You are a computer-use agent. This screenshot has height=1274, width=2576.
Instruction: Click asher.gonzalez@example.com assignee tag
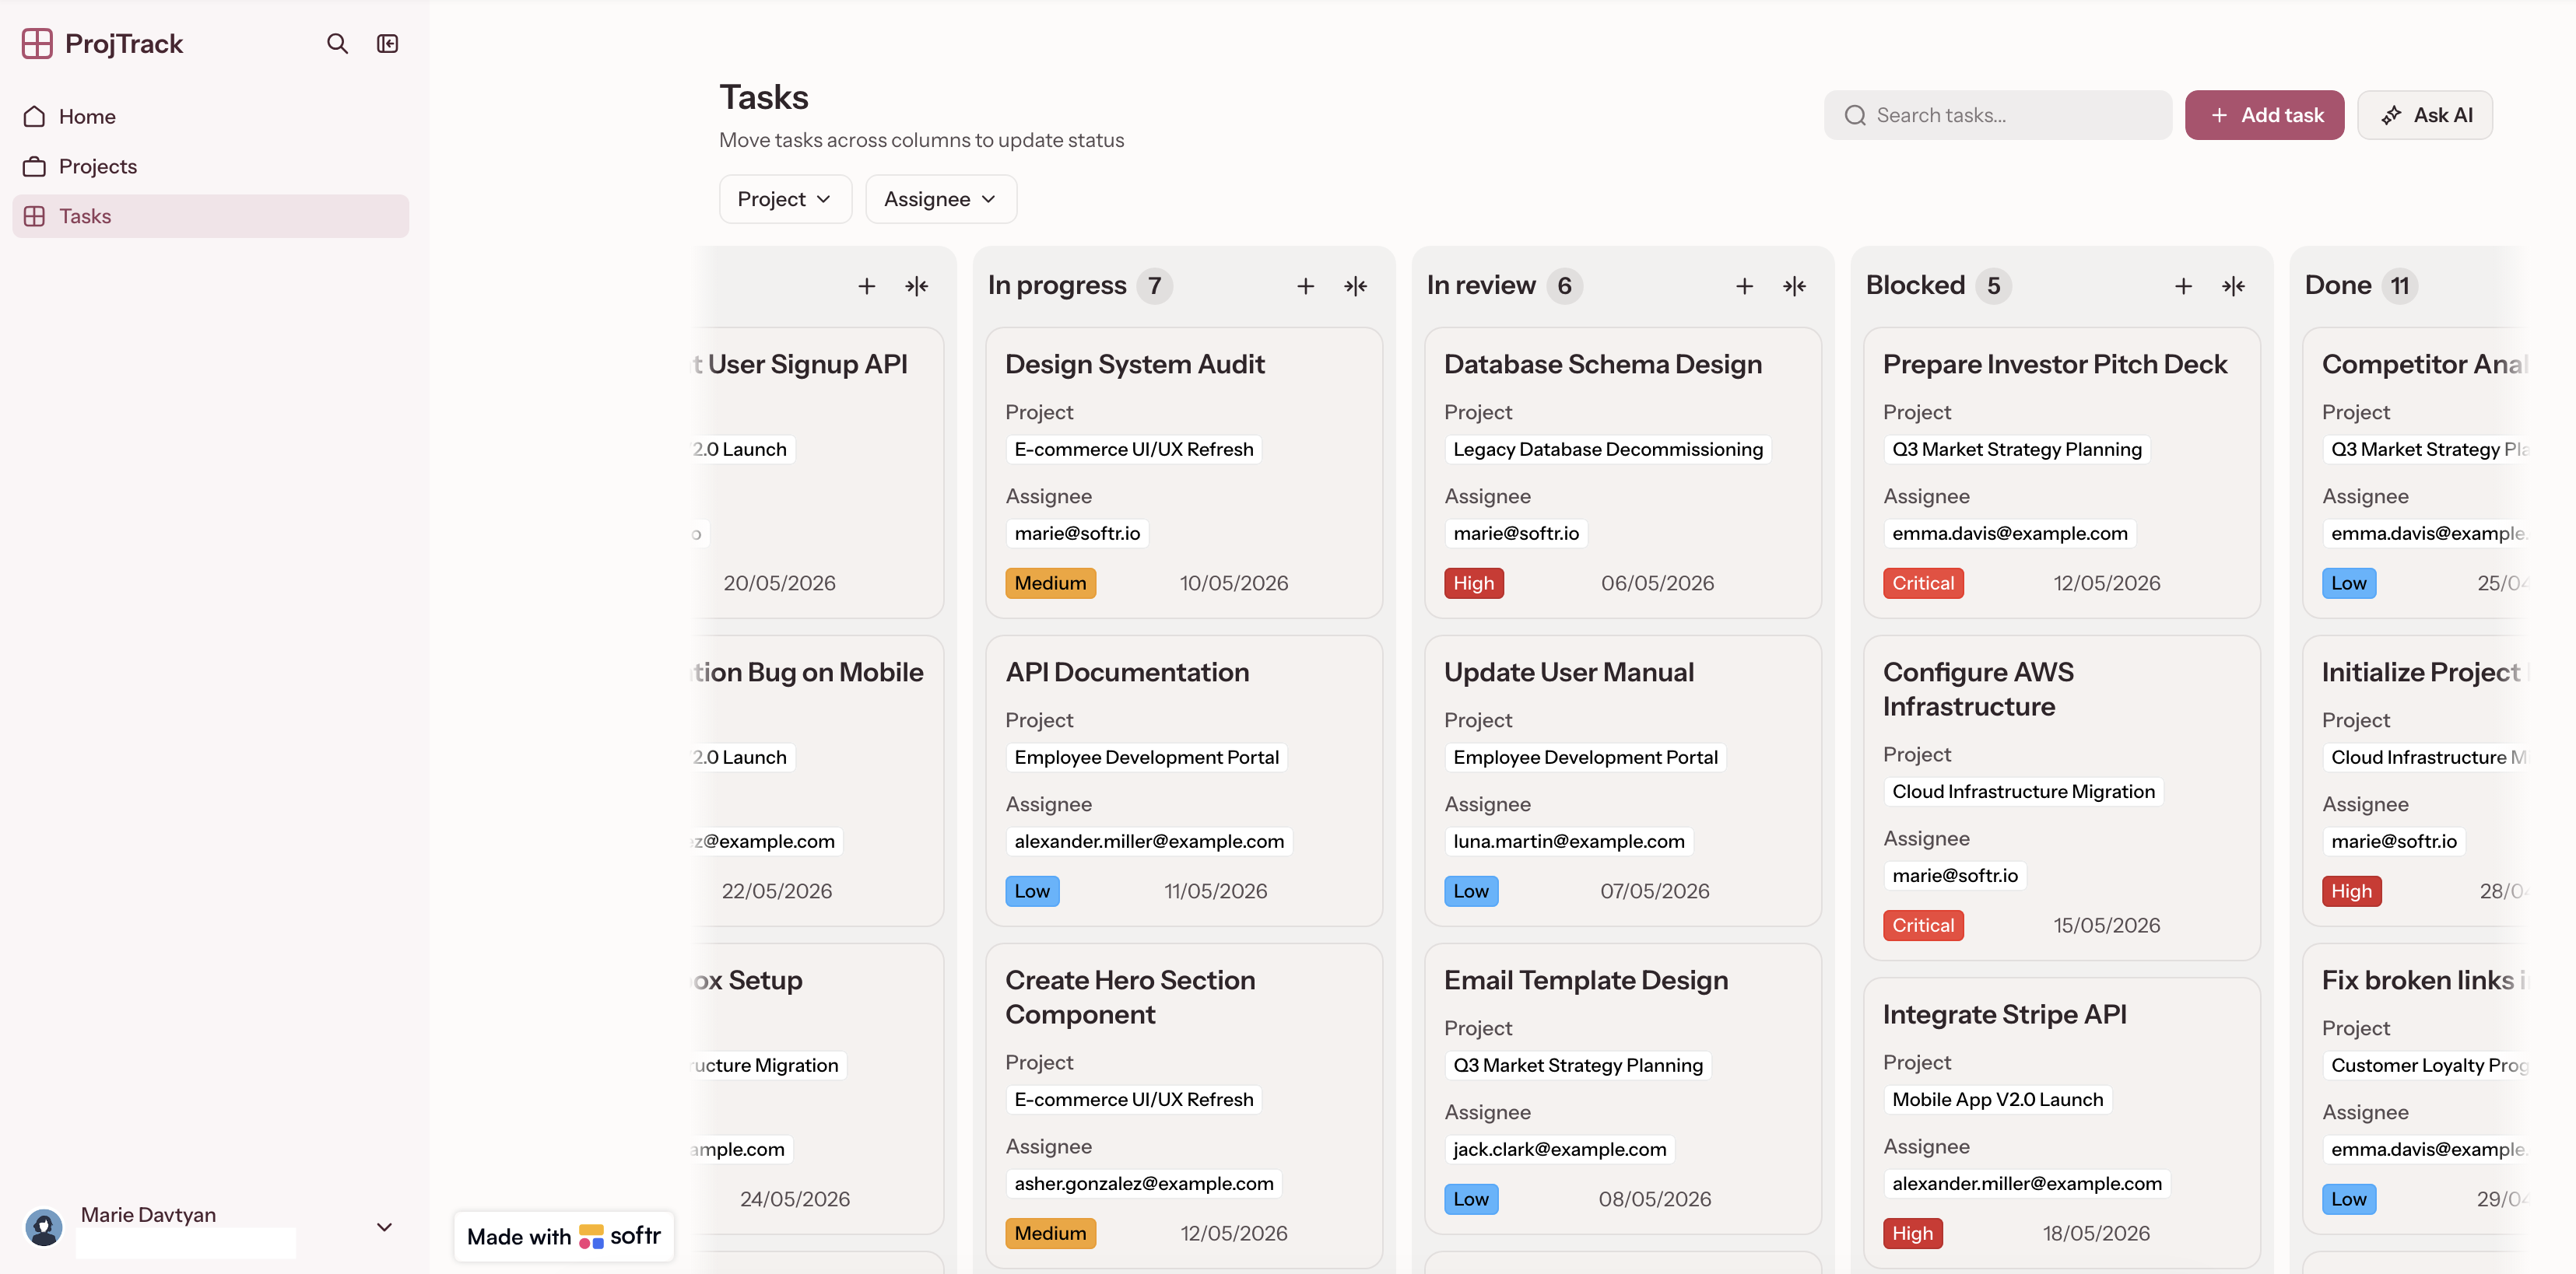pyautogui.click(x=1143, y=1182)
